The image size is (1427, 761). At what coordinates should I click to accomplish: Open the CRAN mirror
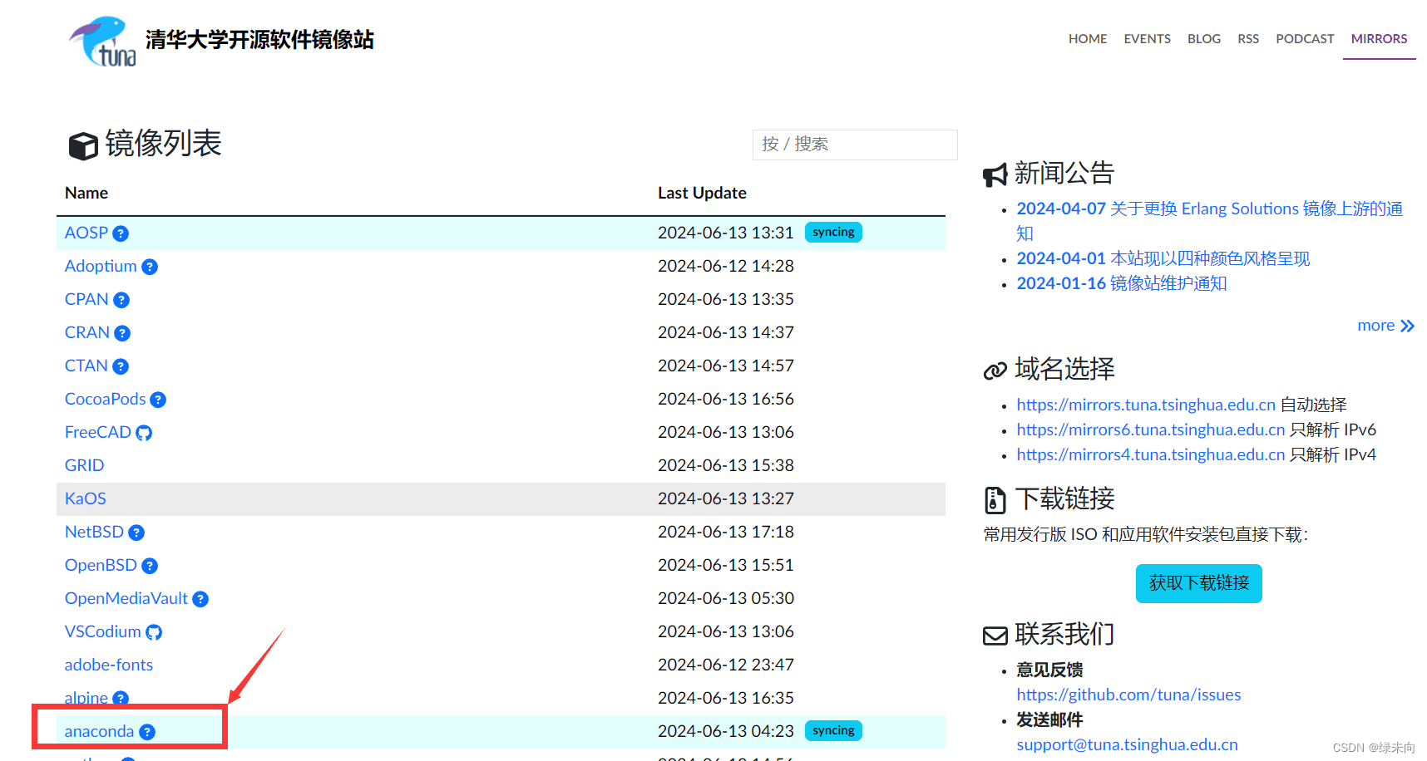click(87, 332)
